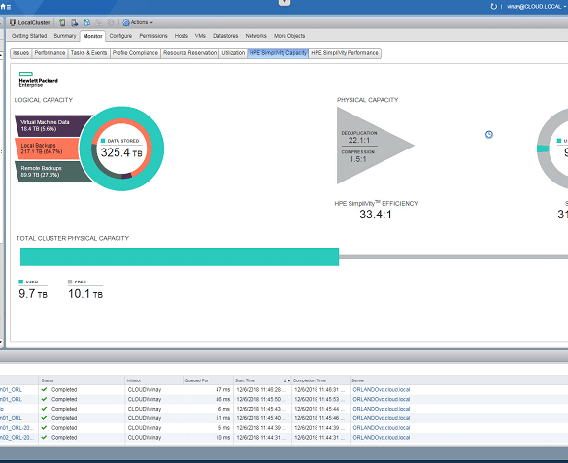Click the green check in the 10 ms row
The width and height of the screenshot is (568, 463).
pyautogui.click(x=45, y=438)
